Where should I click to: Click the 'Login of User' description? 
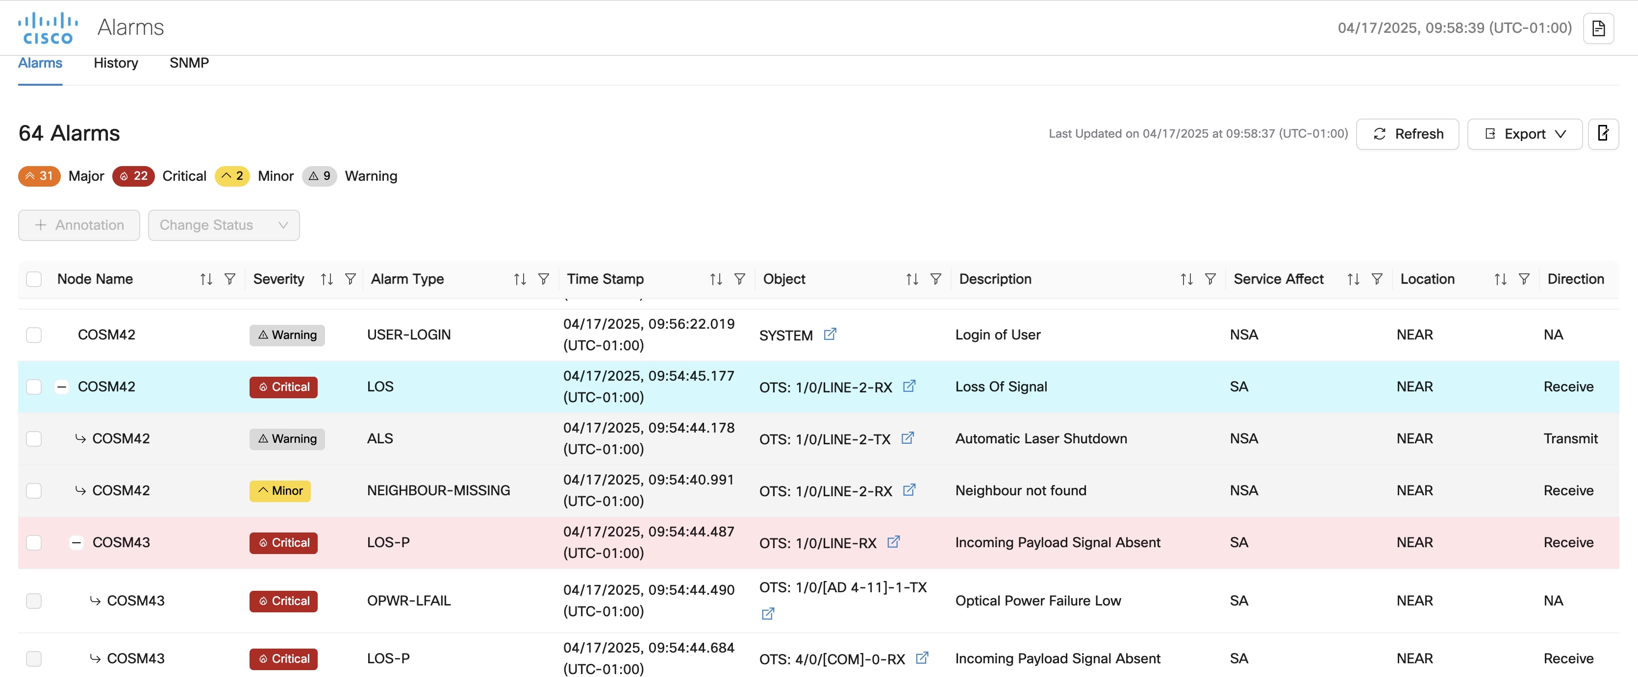(998, 335)
